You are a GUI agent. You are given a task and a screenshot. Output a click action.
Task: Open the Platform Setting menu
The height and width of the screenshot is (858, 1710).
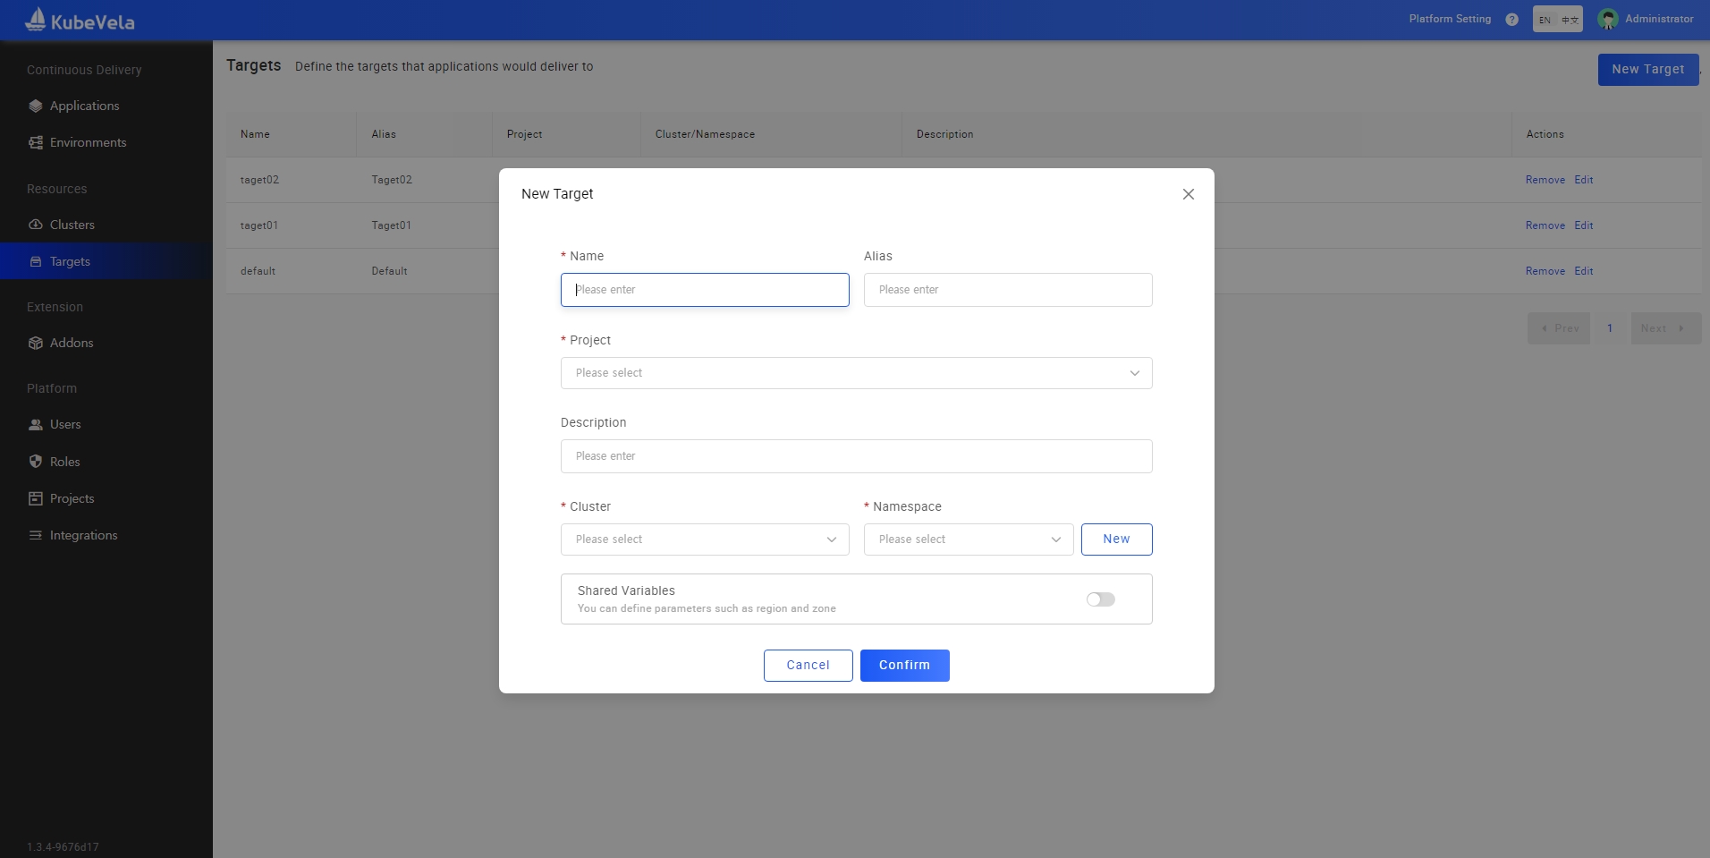(x=1450, y=19)
